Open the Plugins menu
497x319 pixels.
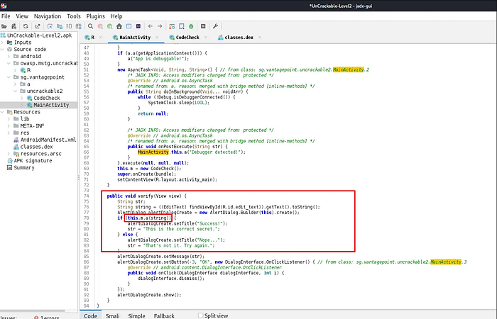point(95,16)
